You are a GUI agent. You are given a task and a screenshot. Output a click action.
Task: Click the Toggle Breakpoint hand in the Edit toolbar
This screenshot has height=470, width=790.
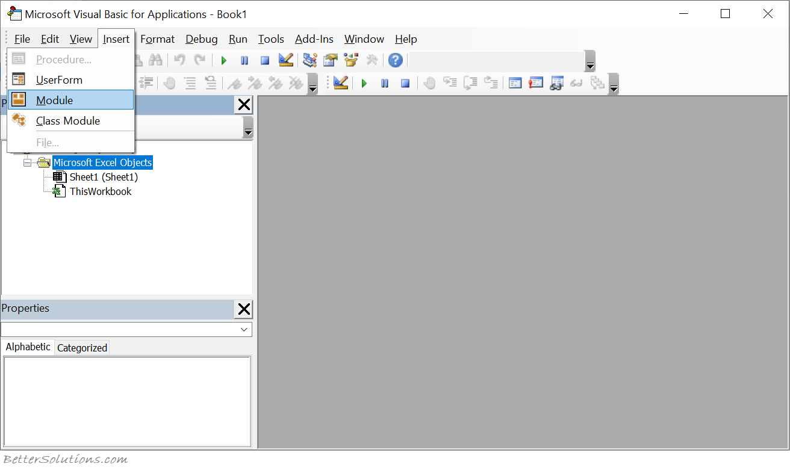(170, 83)
